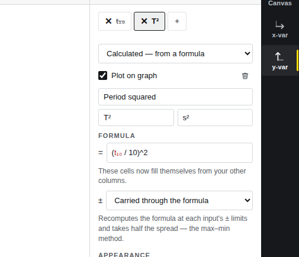
Task: Open the Carried through the formula dropdown
Action: (179, 201)
